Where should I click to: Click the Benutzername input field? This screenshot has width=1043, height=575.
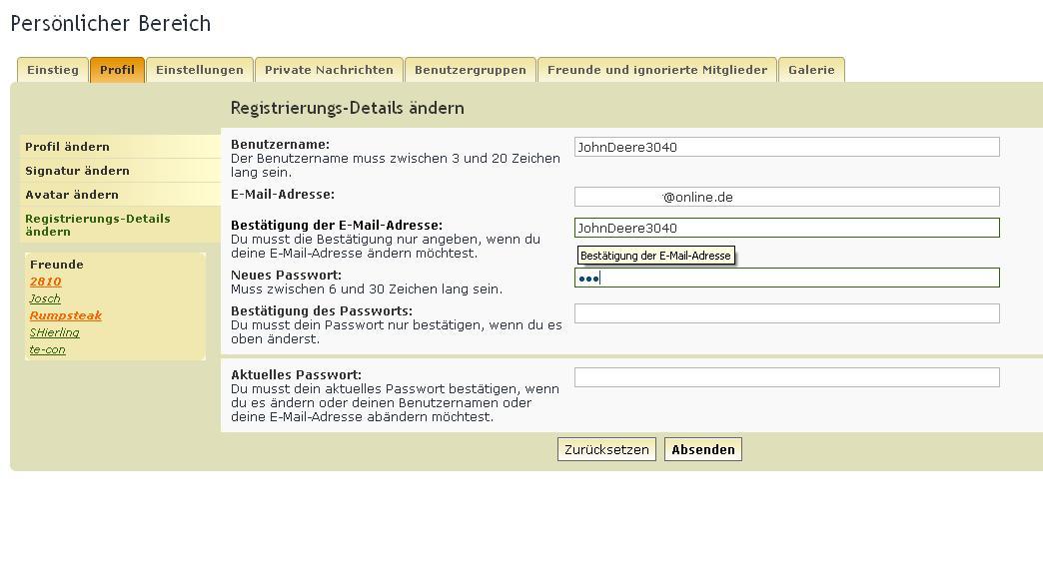[x=786, y=147]
